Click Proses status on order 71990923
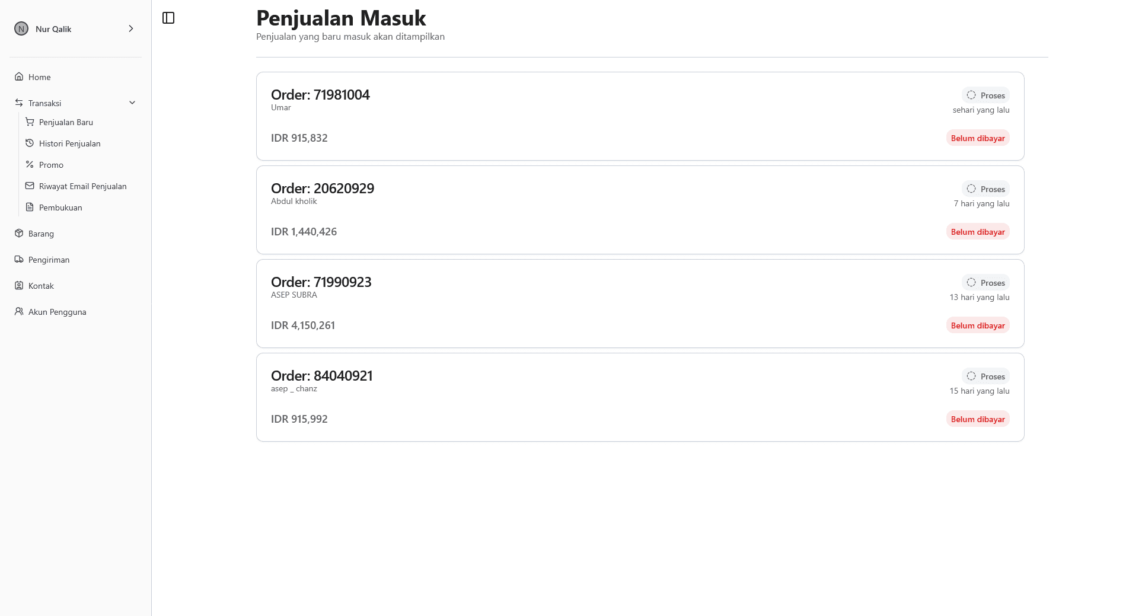1129x616 pixels. pos(986,283)
